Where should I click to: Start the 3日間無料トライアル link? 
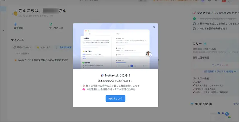(x=220, y=71)
